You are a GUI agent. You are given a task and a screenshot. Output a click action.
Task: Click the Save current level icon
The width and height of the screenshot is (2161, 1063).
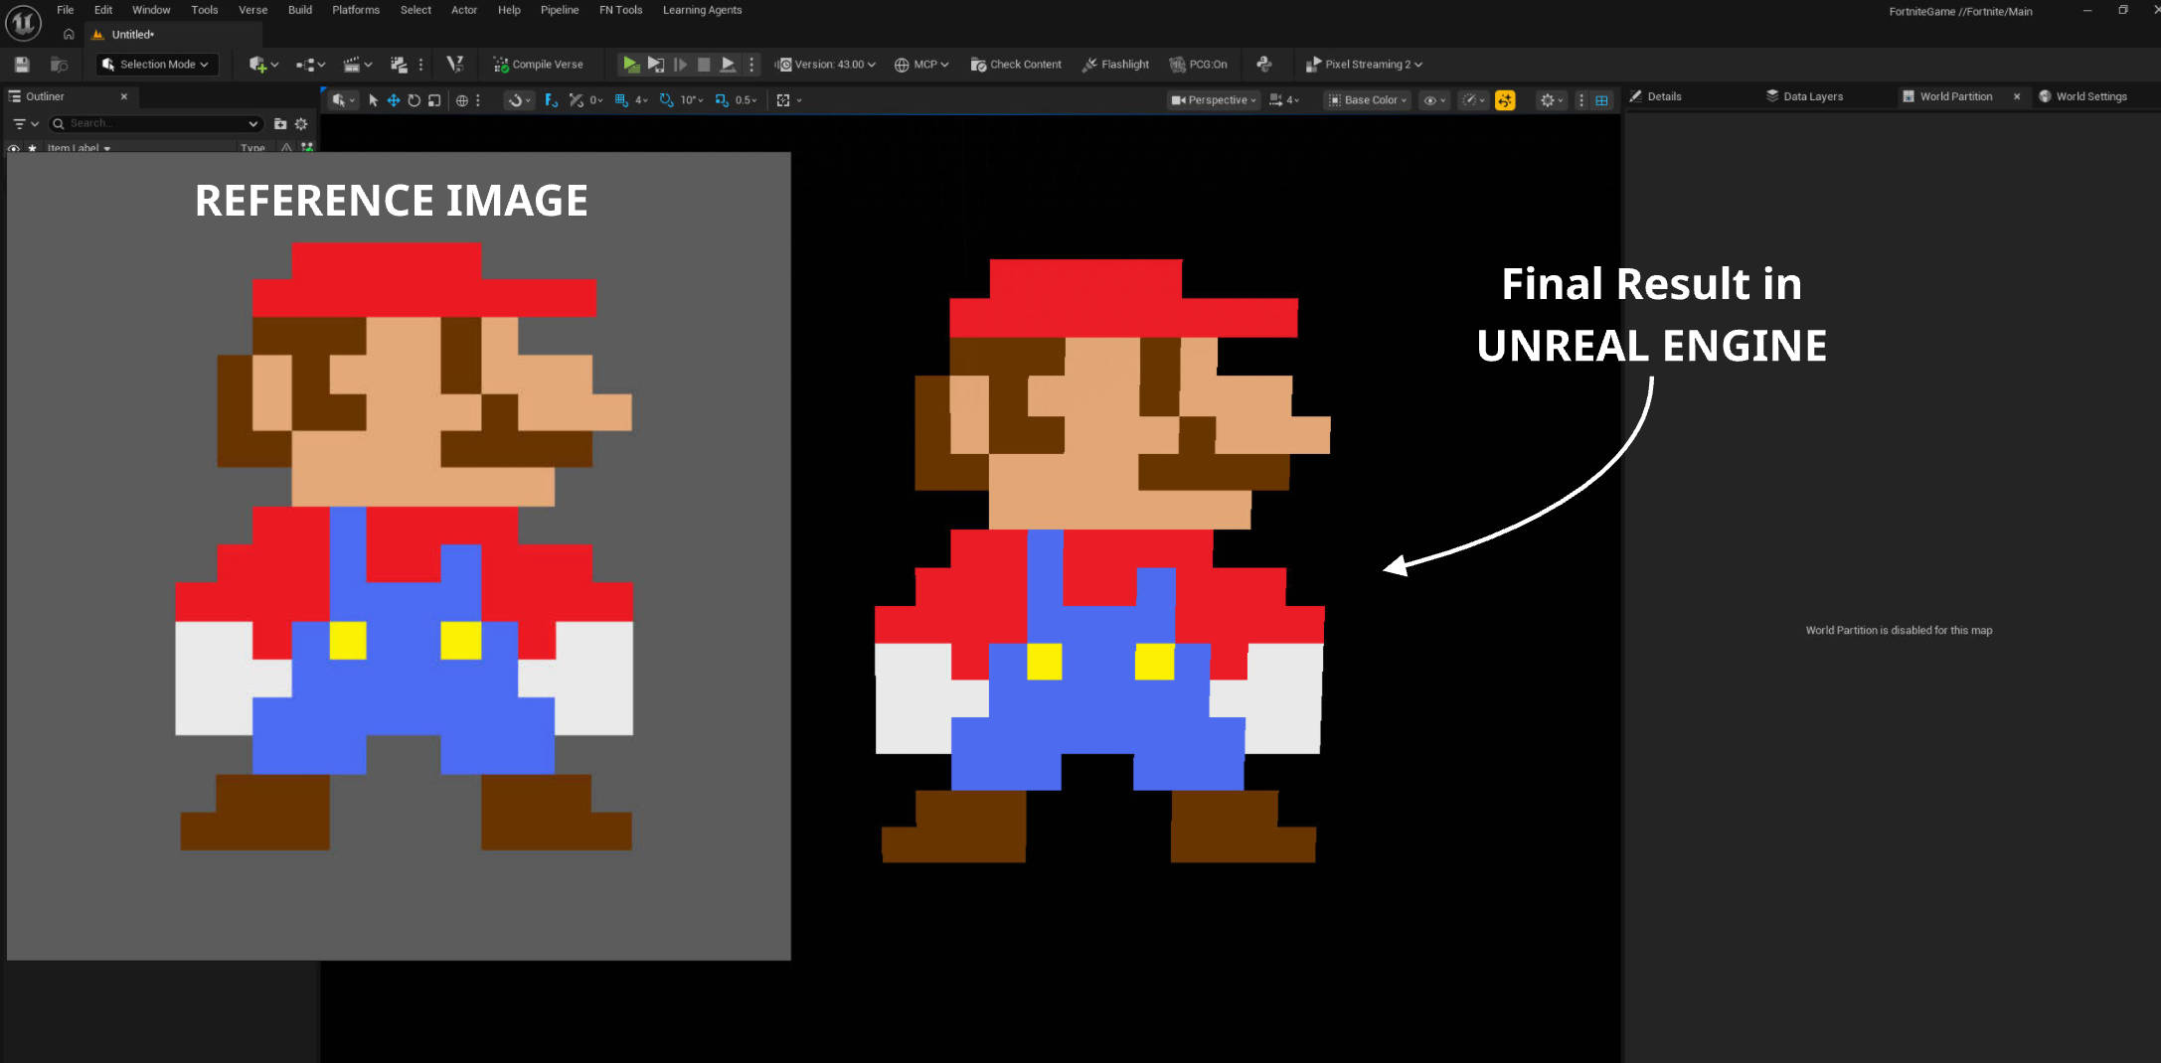click(22, 65)
